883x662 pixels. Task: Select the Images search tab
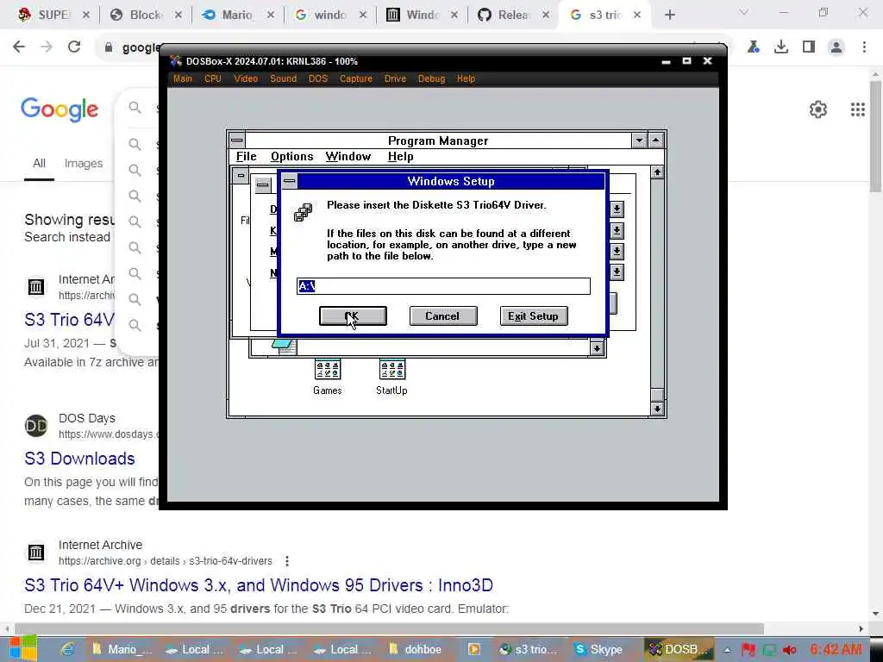point(84,163)
